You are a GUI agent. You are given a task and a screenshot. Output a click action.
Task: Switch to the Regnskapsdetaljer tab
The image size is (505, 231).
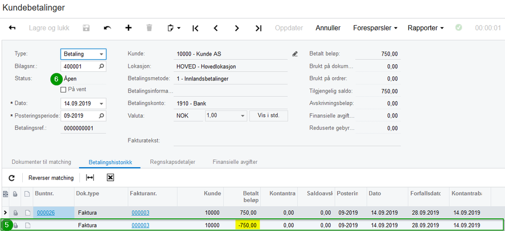tap(173, 162)
